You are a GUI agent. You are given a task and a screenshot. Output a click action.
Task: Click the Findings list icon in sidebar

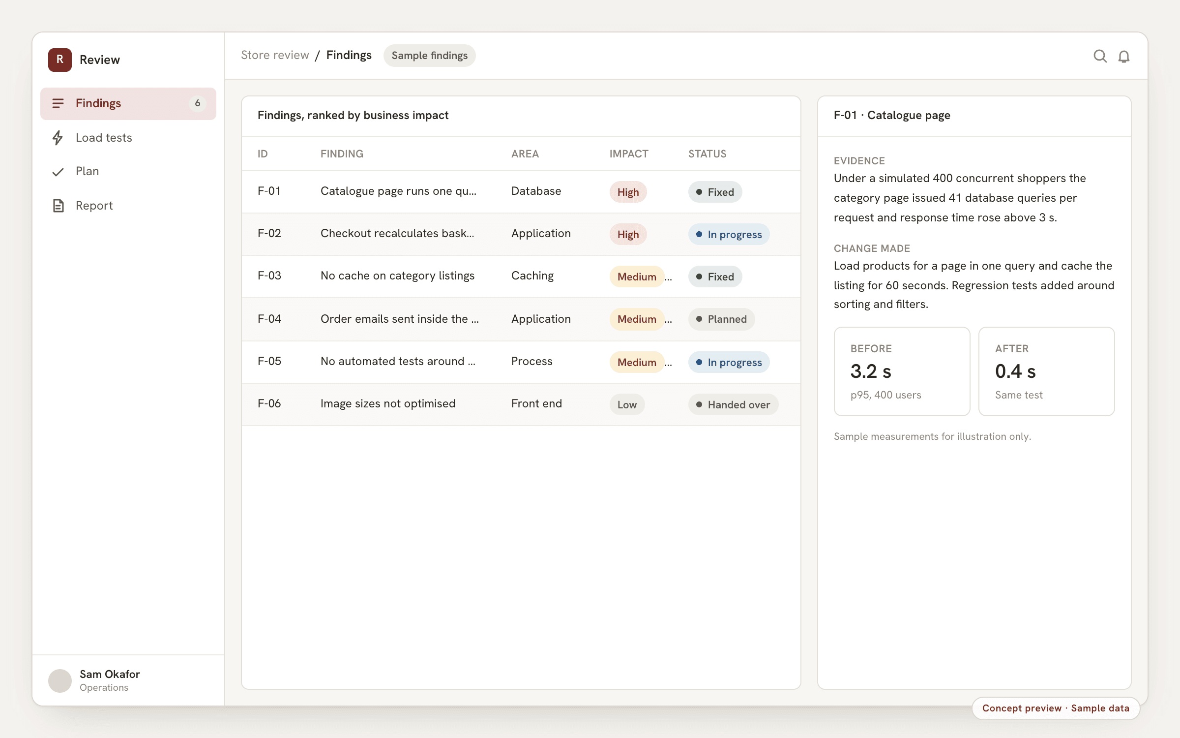pos(58,103)
